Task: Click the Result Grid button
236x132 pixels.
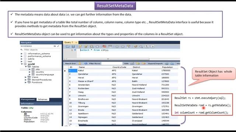Action: [70, 63]
